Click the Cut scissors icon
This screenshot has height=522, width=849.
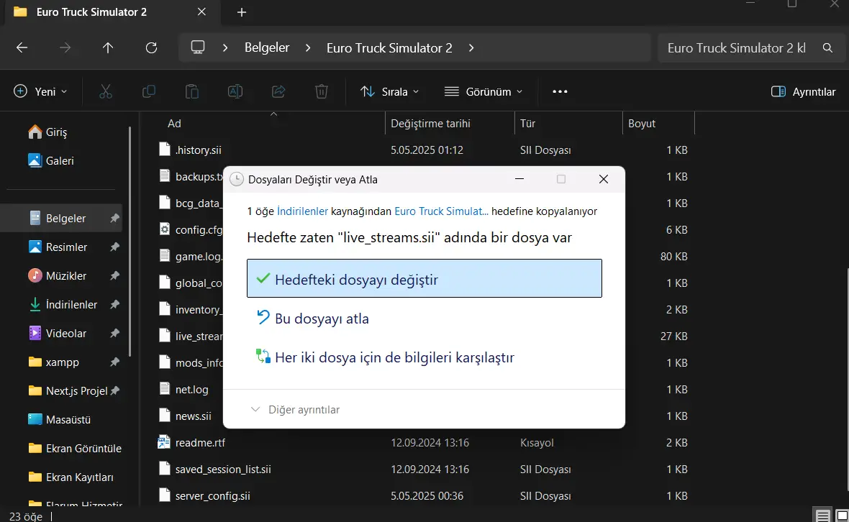pos(106,91)
